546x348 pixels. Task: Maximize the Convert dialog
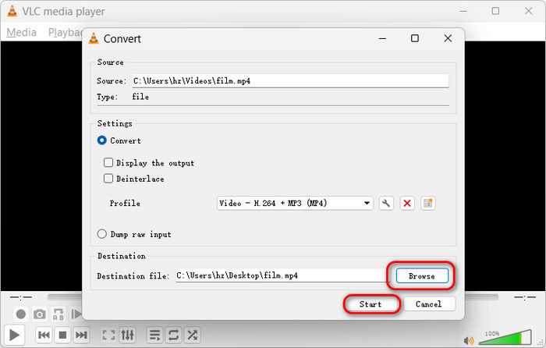(415, 38)
